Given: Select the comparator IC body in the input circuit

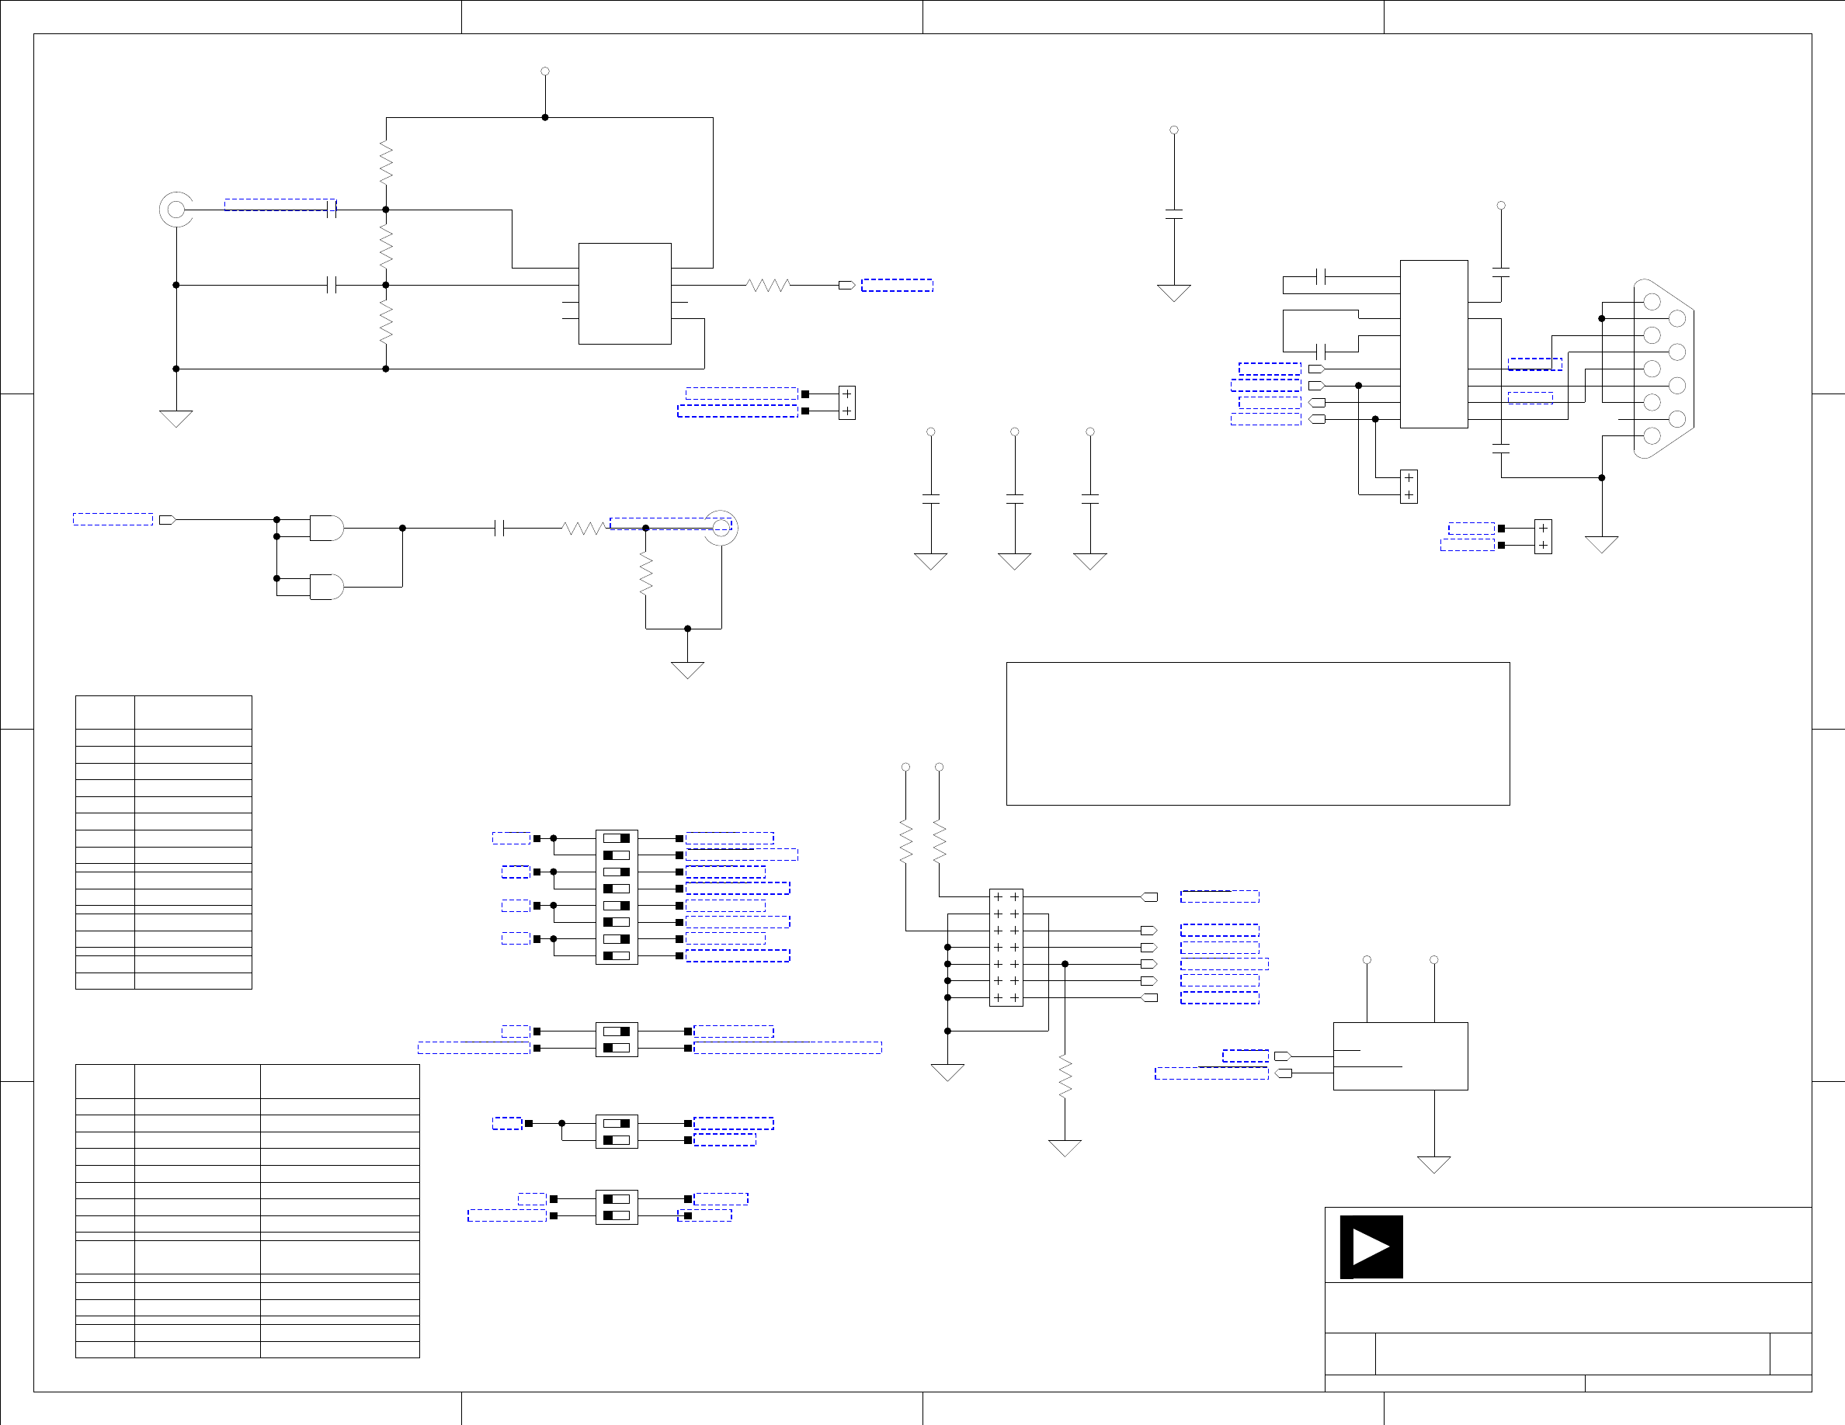Looking at the screenshot, I should point(624,294).
